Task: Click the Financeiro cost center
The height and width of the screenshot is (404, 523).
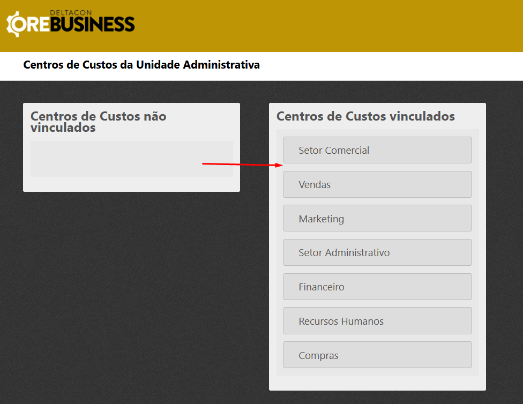Action: (377, 287)
